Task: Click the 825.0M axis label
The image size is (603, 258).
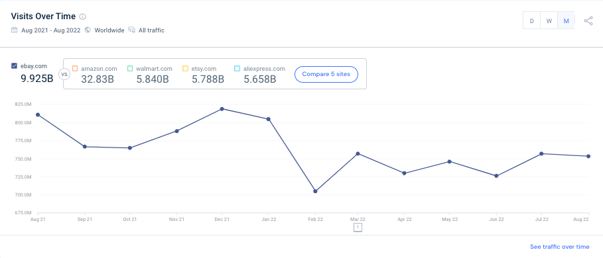Action: click(23, 105)
